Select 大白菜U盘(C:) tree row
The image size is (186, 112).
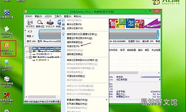pos(44,54)
